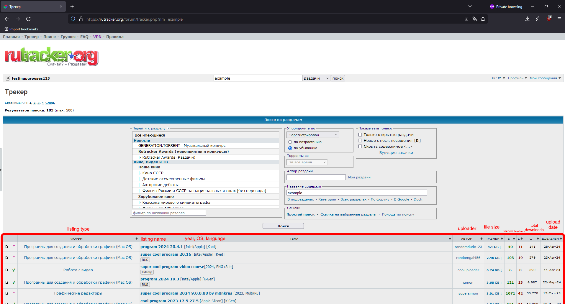
Task: Expand Мои сообщения dropdown menu
Action: (545, 78)
